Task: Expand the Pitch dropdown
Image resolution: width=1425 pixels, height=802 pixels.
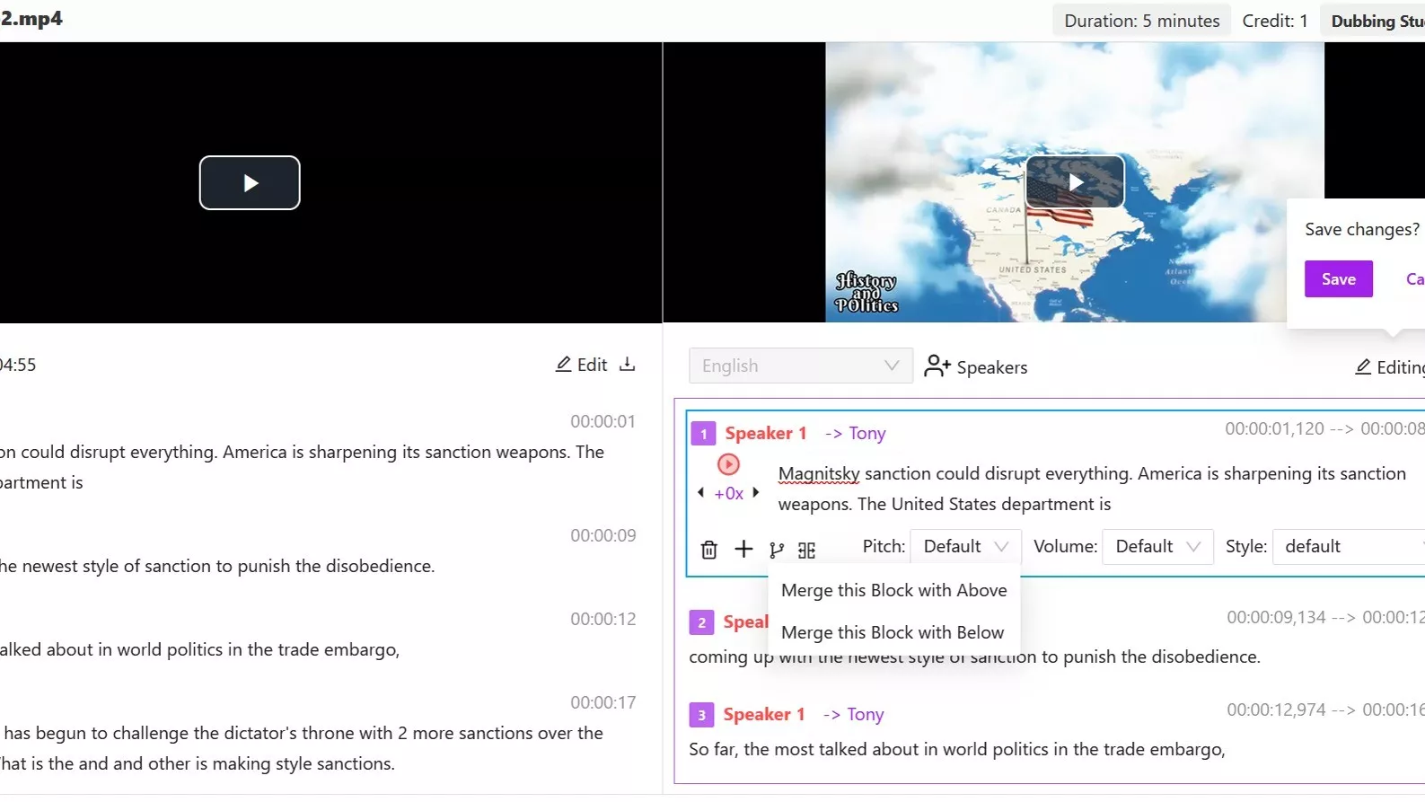Action: [x=965, y=547]
